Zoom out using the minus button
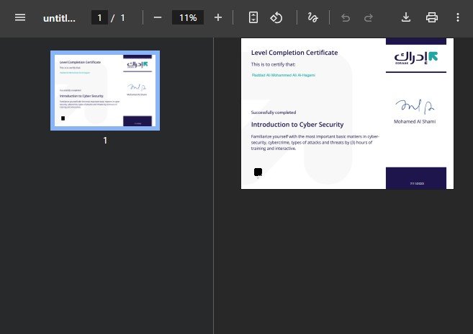This screenshot has height=334, width=473. [158, 17]
